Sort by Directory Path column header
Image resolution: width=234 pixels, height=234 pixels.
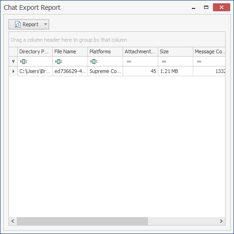pyautogui.click(x=35, y=51)
